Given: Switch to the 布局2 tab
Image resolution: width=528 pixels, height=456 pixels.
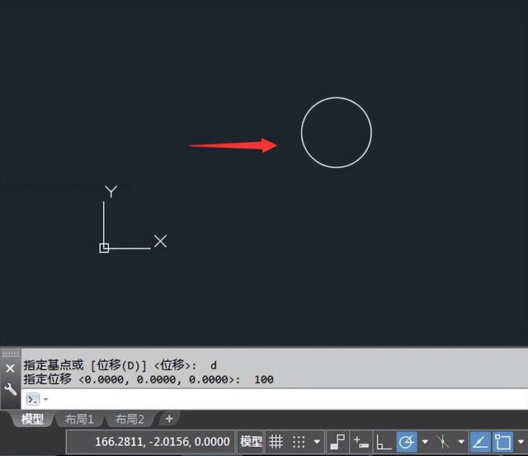Looking at the screenshot, I should tap(130, 419).
